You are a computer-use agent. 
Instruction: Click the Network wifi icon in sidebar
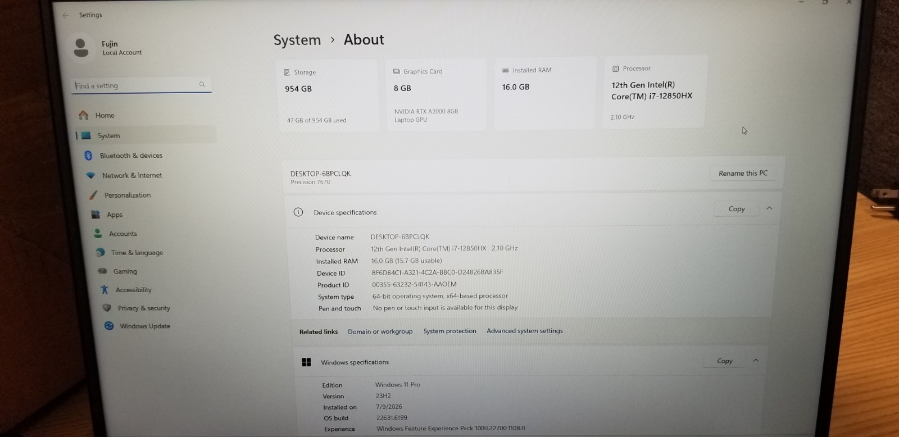point(90,175)
